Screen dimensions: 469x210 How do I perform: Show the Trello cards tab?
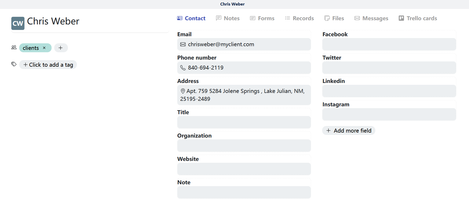pos(418,18)
